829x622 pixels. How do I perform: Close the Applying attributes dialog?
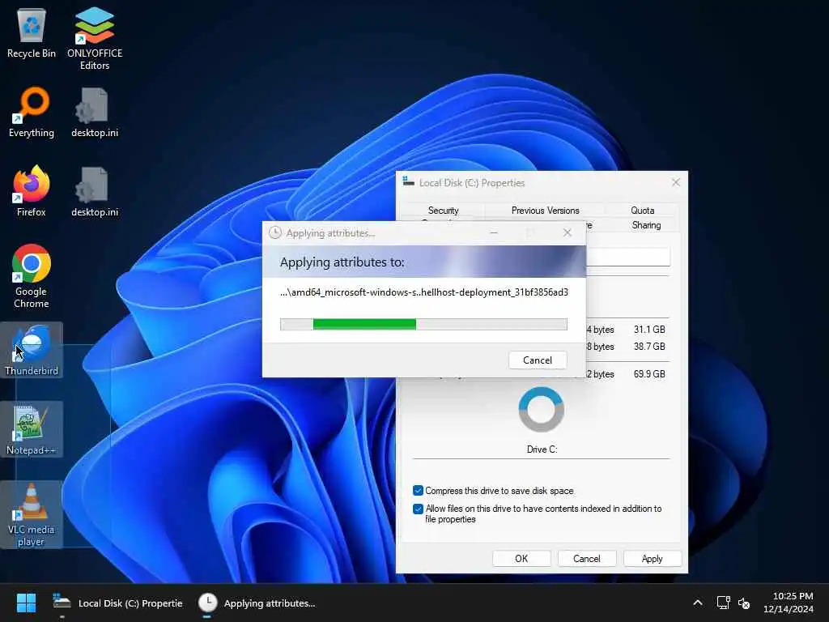pos(568,232)
